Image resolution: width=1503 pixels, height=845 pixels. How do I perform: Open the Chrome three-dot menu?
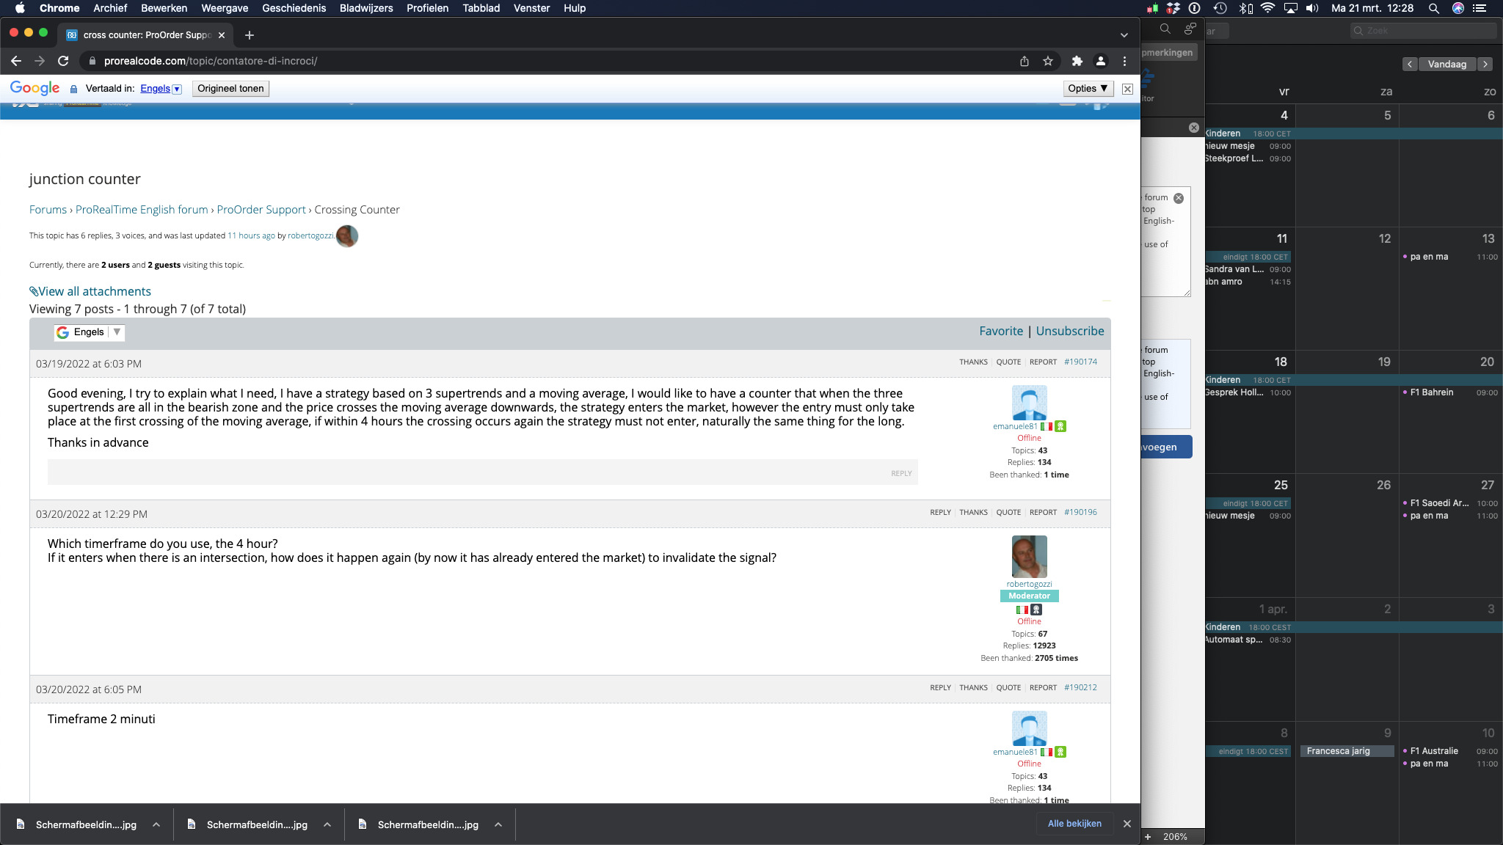[x=1124, y=61]
